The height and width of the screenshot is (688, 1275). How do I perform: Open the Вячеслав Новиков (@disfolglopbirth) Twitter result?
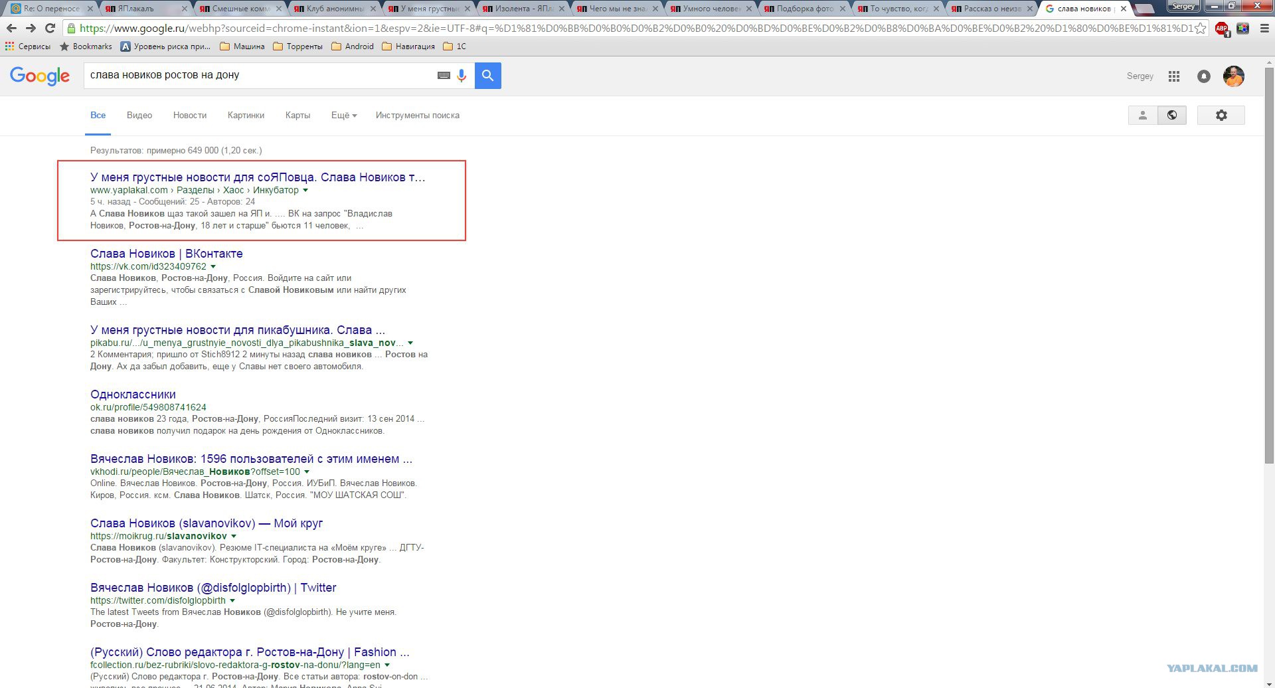click(213, 588)
